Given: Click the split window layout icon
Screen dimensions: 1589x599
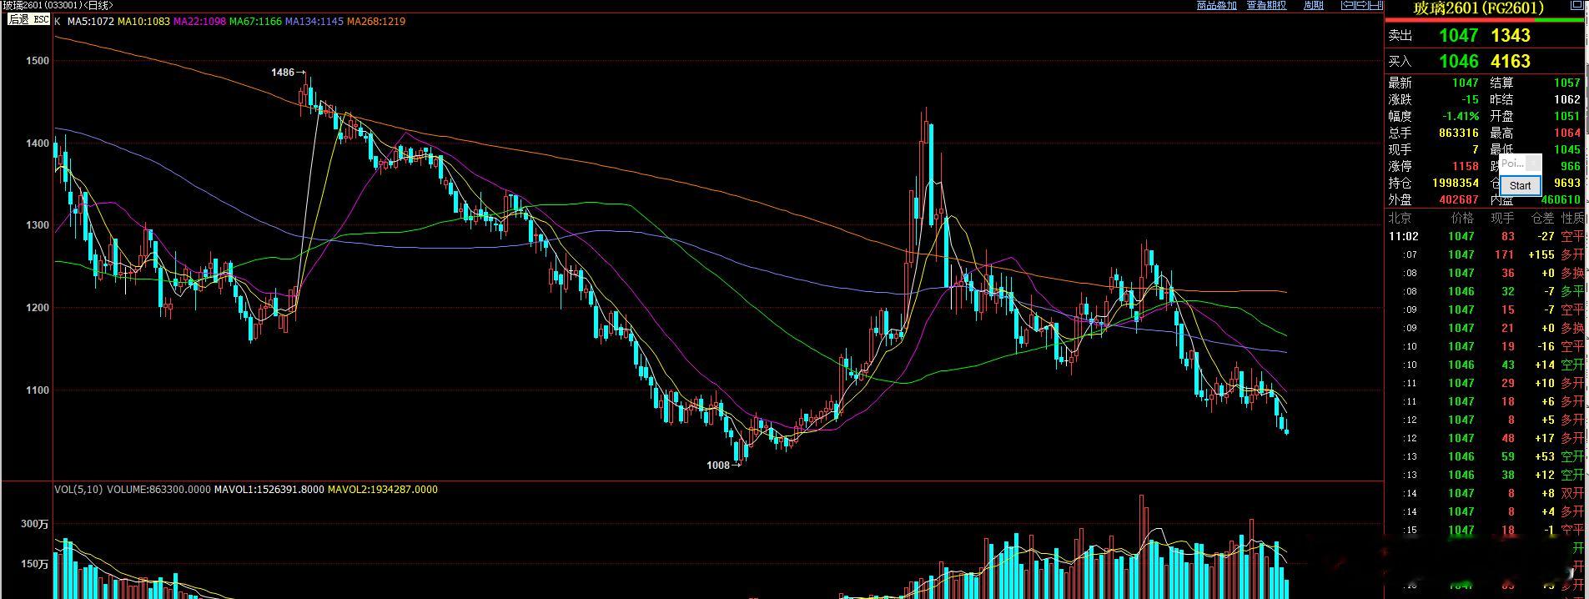Looking at the screenshot, I should (1376, 5).
